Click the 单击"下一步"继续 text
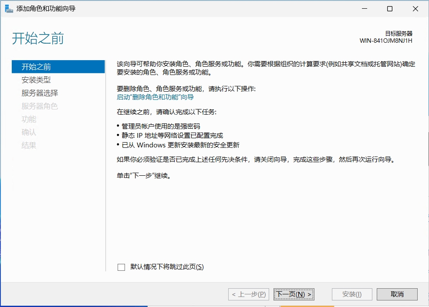The width and height of the screenshot is (429, 307). (144, 176)
